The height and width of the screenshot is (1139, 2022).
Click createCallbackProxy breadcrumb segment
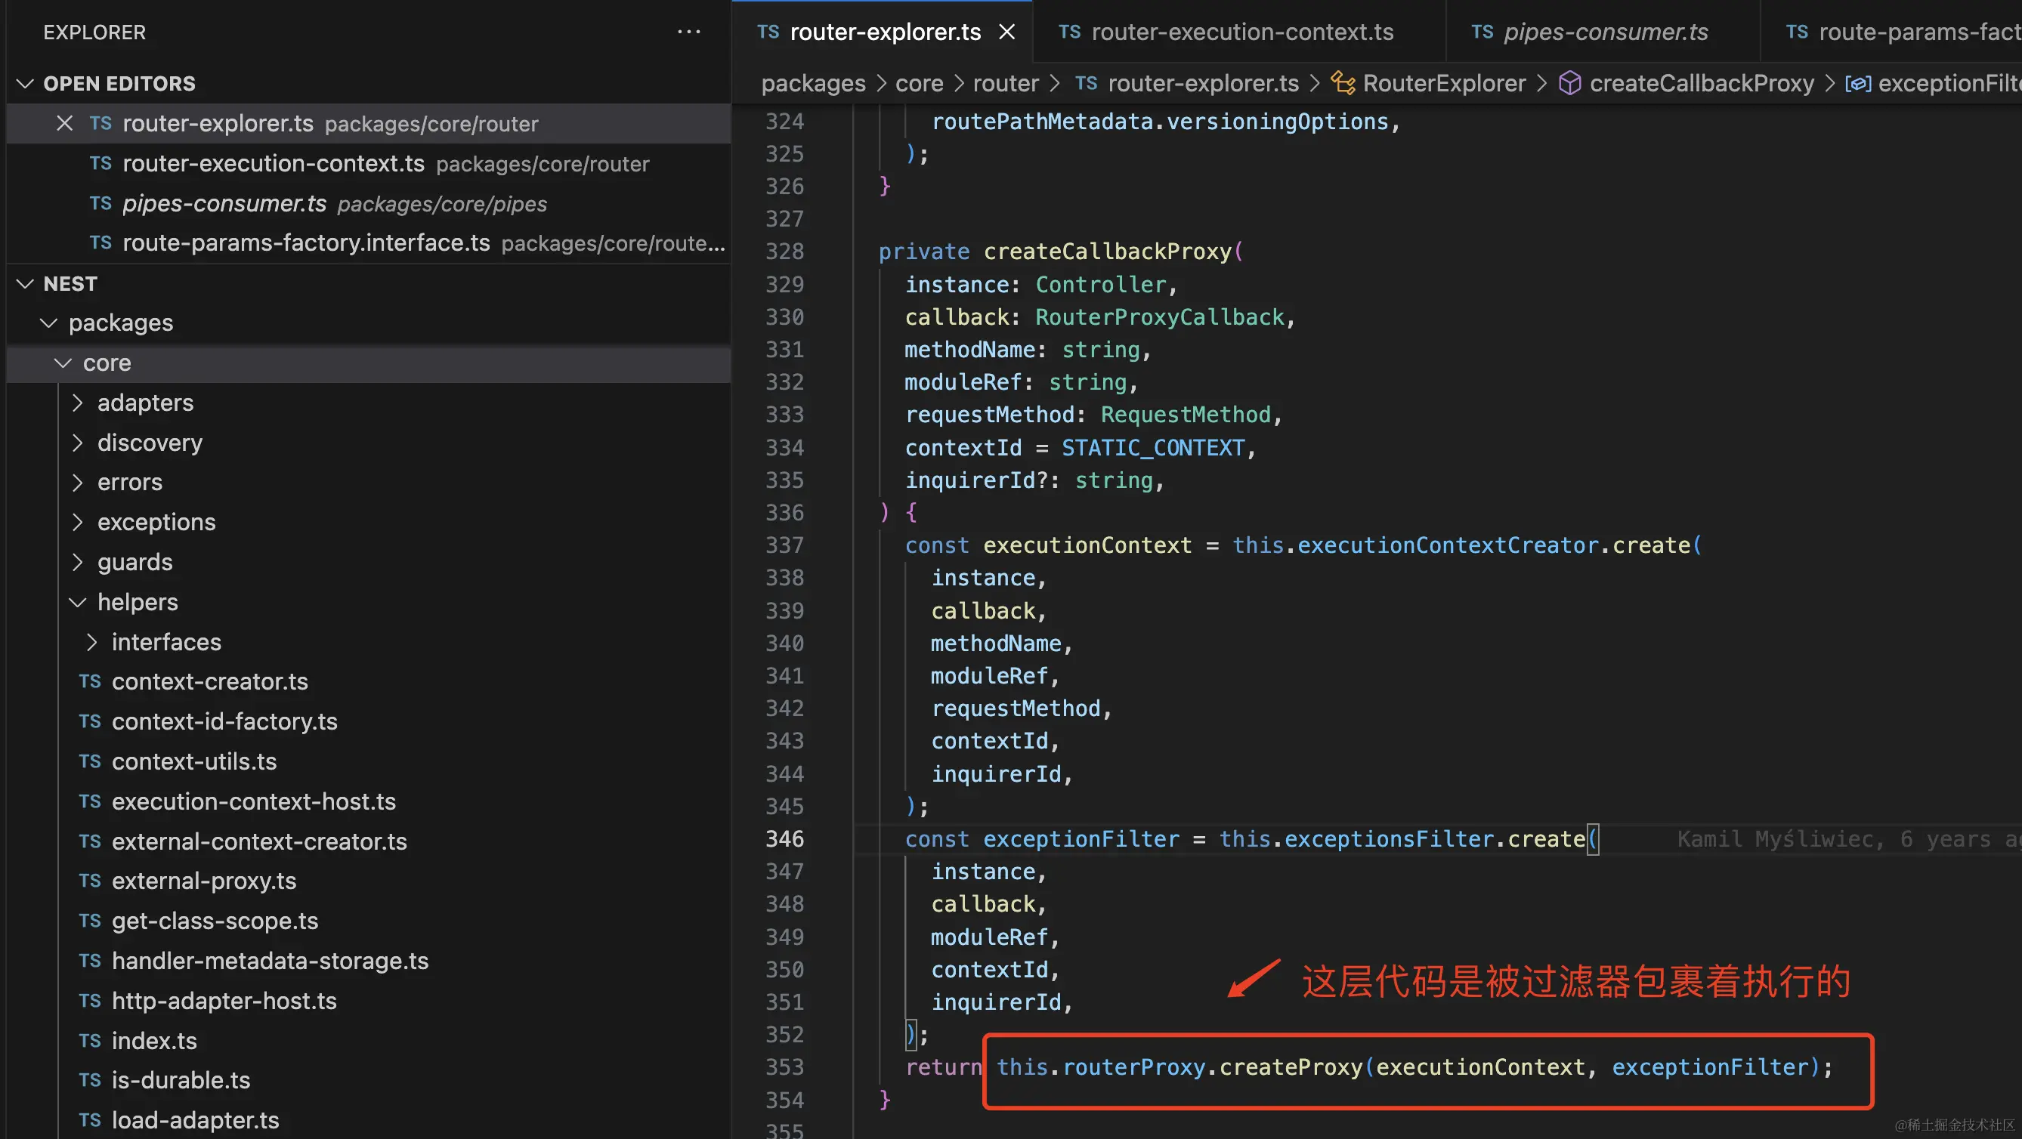click(1702, 83)
